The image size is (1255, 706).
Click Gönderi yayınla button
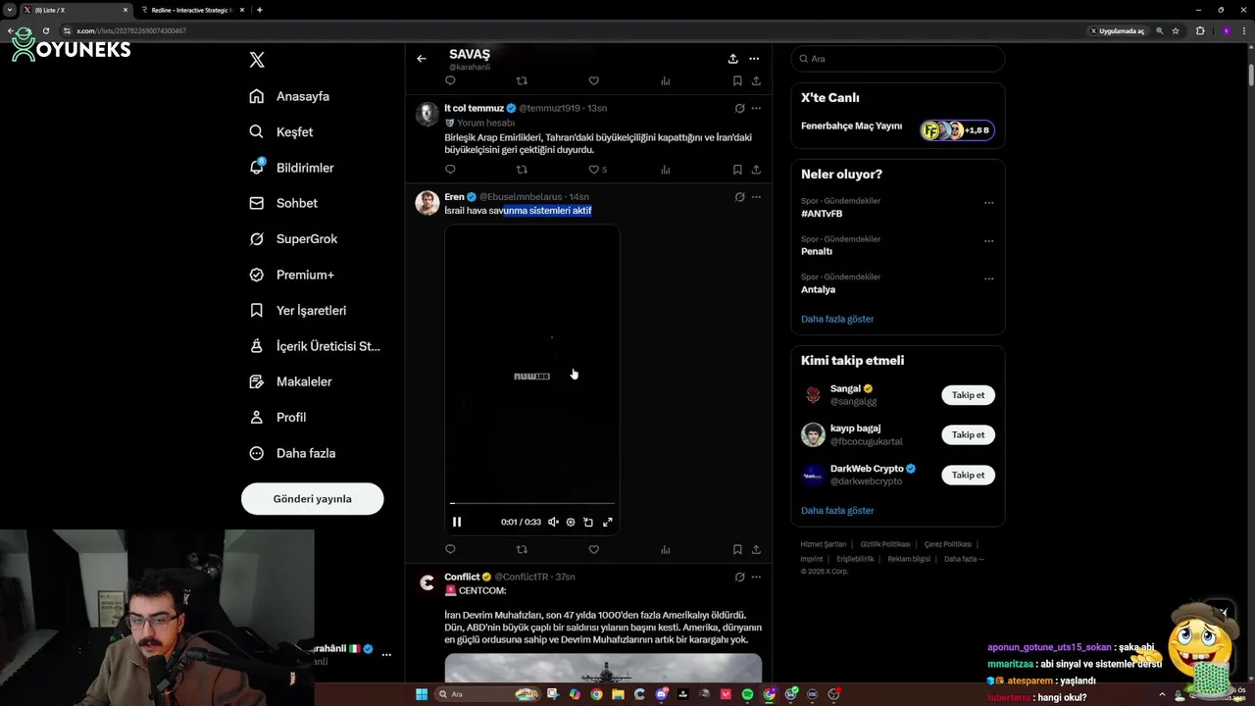click(x=312, y=498)
